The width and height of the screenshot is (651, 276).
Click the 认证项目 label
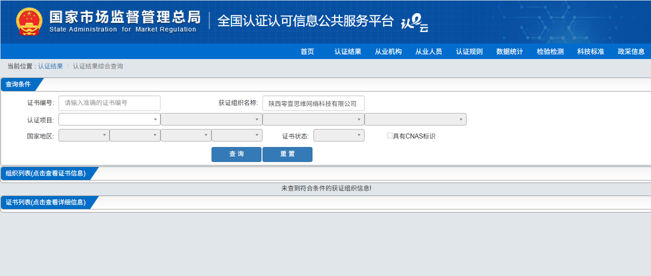(40, 120)
